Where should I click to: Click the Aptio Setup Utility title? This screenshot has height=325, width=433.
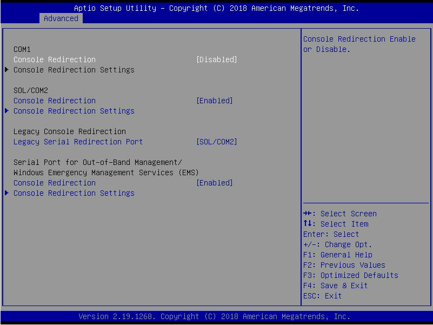[216, 8]
